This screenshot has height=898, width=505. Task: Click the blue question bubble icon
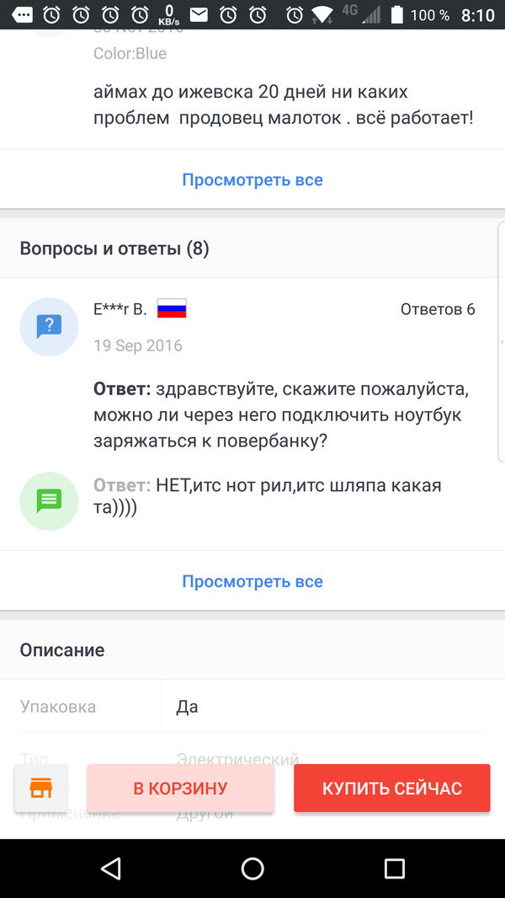[x=48, y=326]
